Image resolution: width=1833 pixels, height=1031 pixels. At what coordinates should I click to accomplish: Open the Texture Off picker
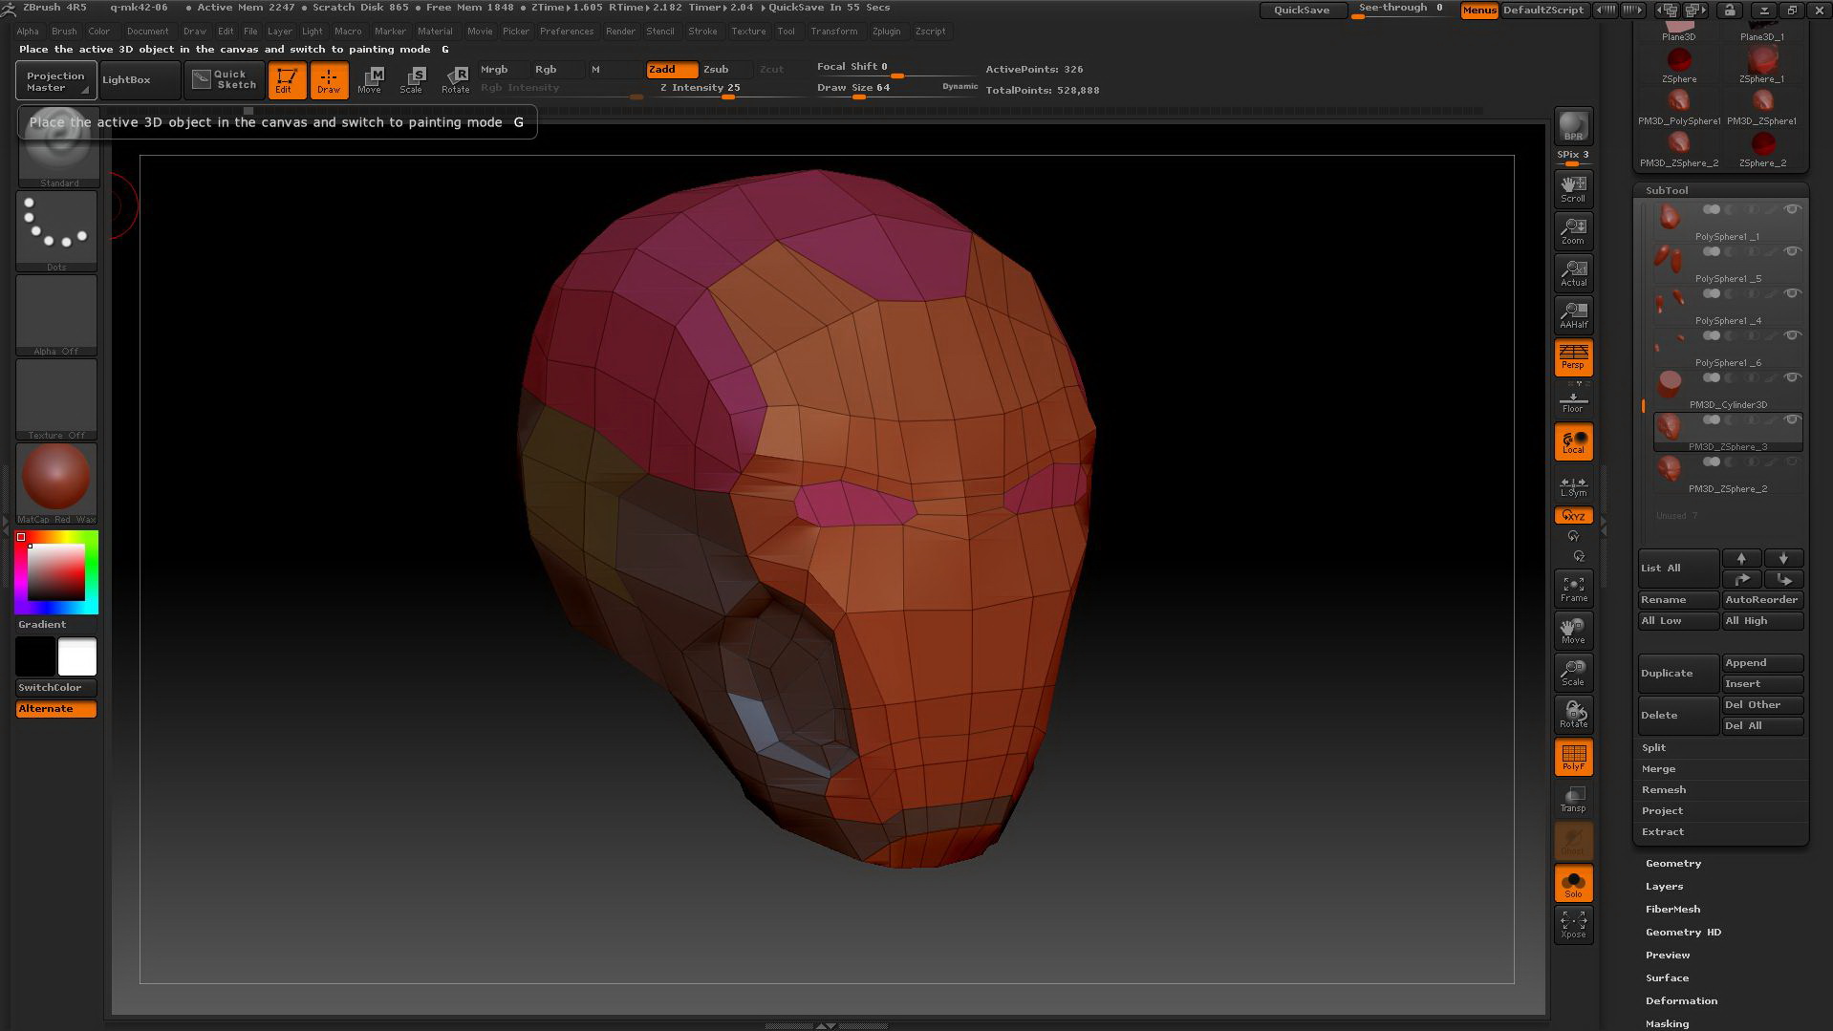(56, 399)
